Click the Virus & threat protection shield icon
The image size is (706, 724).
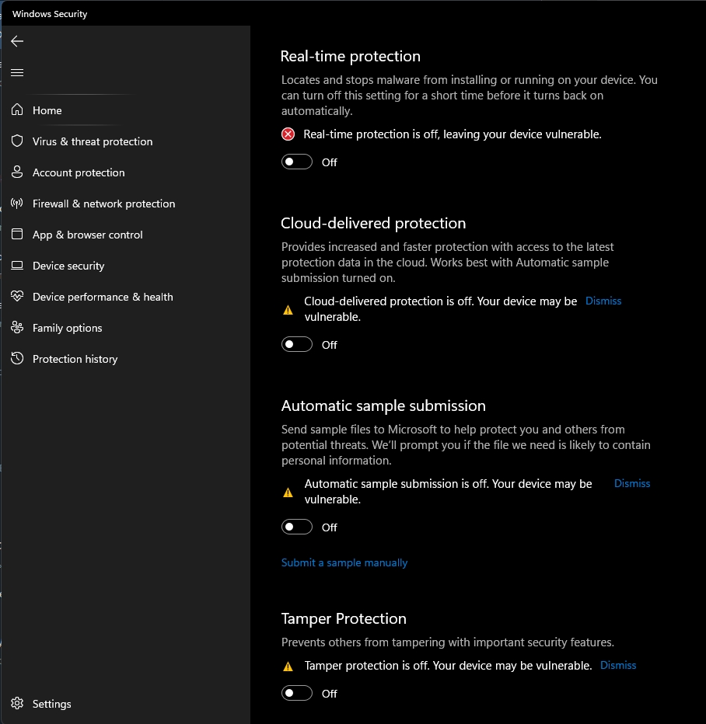point(17,141)
